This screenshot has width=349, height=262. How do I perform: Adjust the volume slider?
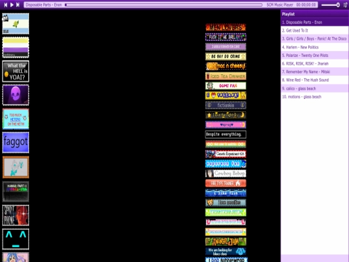click(330, 5)
